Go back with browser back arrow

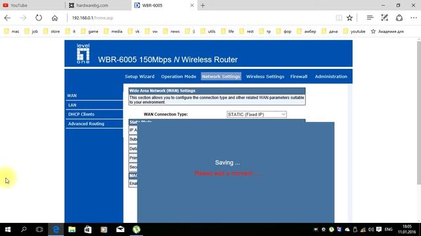[x=7, y=18]
